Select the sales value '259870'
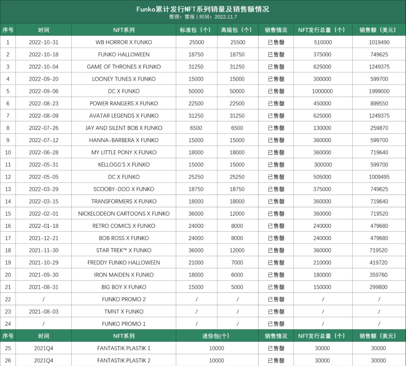This screenshot has height=366, width=406. coord(379,128)
